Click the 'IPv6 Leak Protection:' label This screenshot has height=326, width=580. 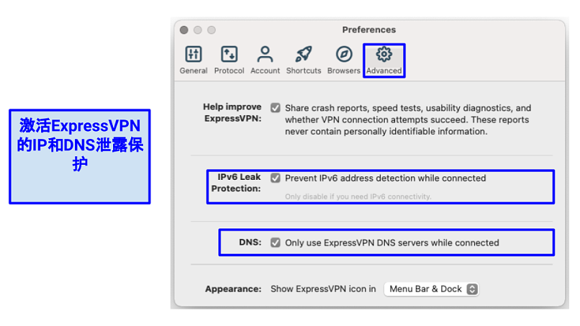(x=236, y=182)
